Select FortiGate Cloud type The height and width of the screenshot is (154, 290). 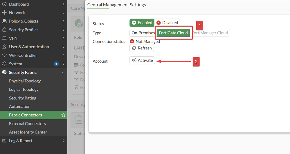[173, 33]
